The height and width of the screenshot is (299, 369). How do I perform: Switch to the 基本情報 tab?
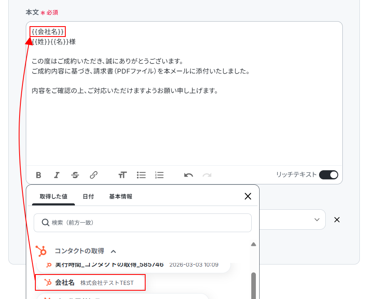pyautogui.click(x=121, y=196)
